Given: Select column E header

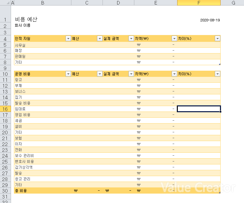Looking at the screenshot, I should coord(156,3).
